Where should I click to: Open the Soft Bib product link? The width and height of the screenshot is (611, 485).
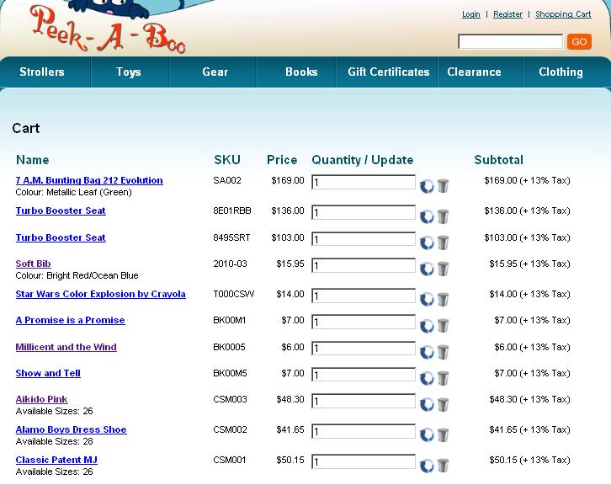(33, 264)
